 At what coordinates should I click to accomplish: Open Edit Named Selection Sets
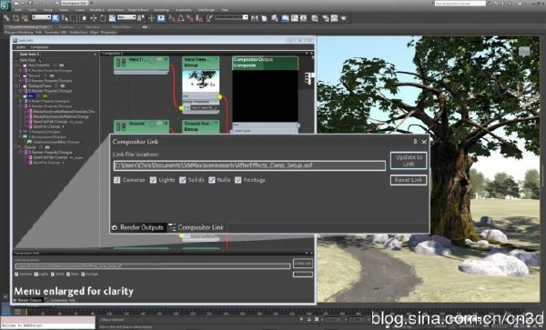pos(209,18)
